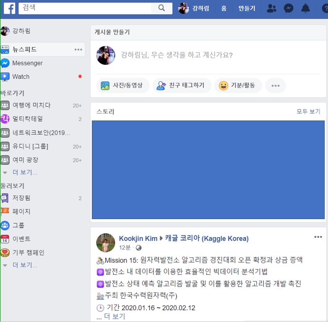The height and width of the screenshot is (322, 328).
Task: Expand 더 보기 under 바로가기 shortcuts
Action: click(x=25, y=172)
